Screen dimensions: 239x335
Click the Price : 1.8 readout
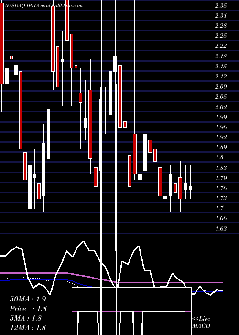(x=28, y=309)
